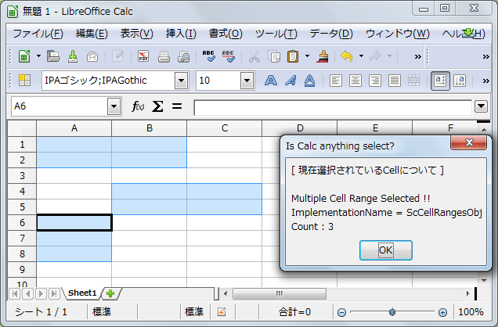Expand the font size dropdown
The image size is (498, 327).
click(247, 81)
